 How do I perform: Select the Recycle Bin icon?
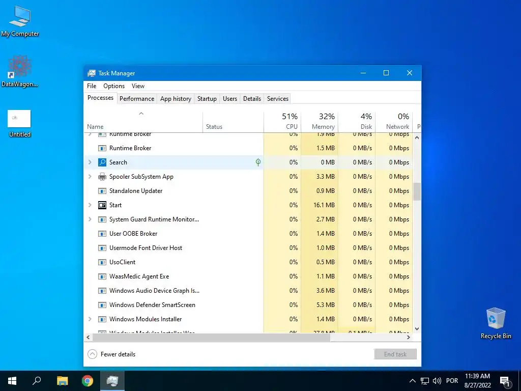496,323
